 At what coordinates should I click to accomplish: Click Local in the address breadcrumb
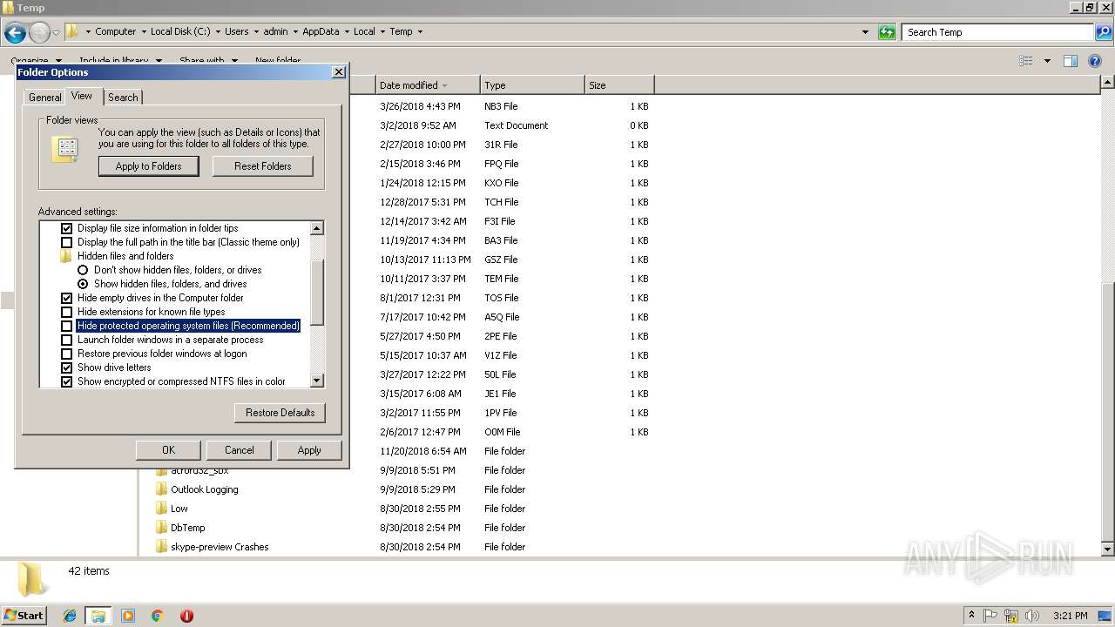[364, 31]
